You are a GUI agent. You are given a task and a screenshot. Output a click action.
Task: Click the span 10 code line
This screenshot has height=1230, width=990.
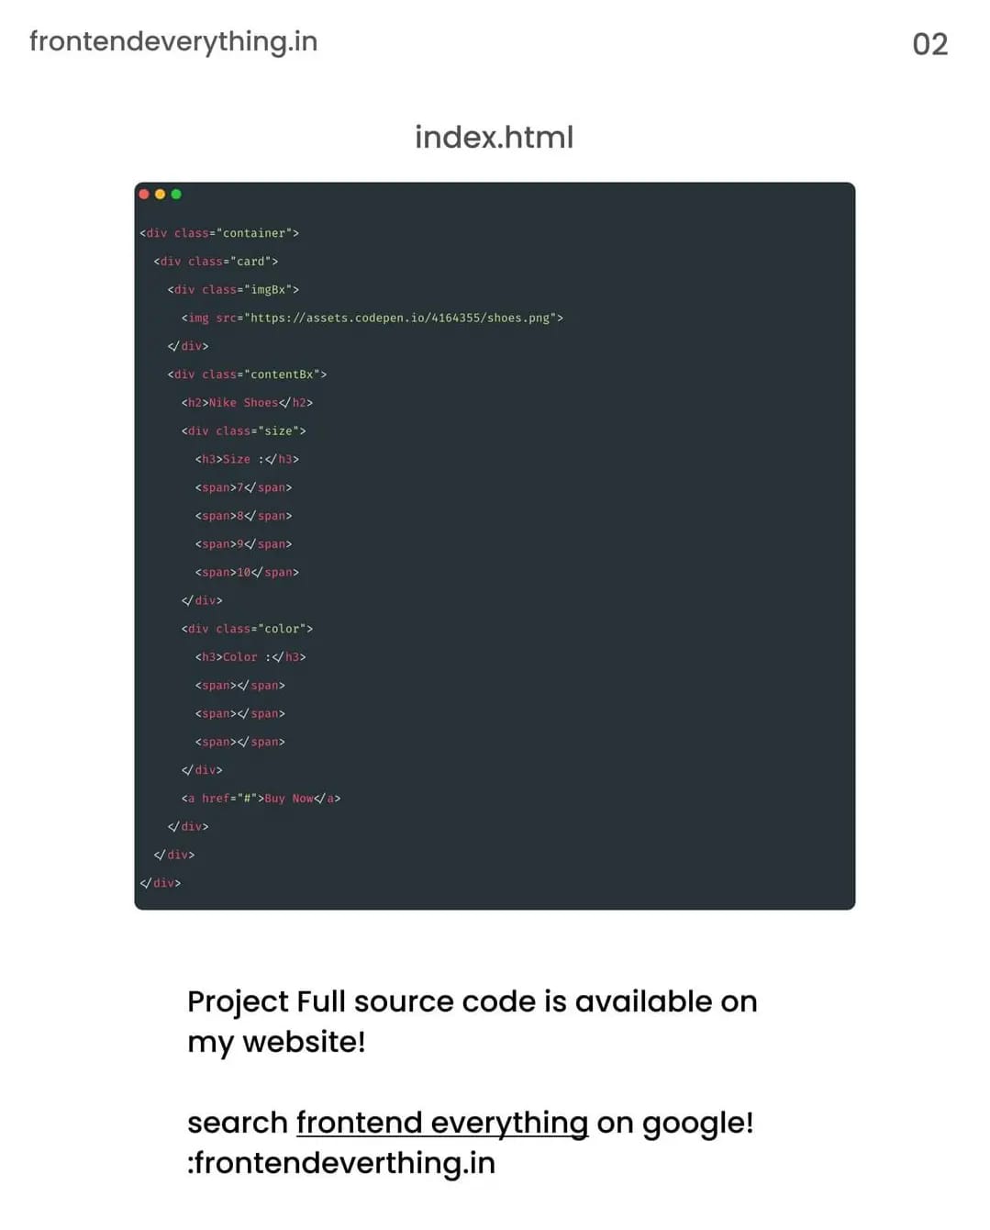247,573
